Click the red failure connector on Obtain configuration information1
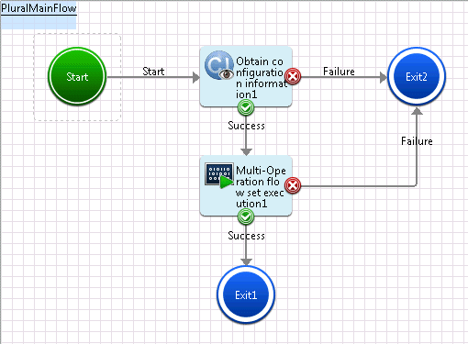The image size is (468, 344). click(x=293, y=76)
